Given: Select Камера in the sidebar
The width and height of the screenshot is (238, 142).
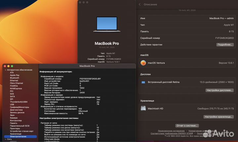Looking at the screenshot, I should 14,118.
